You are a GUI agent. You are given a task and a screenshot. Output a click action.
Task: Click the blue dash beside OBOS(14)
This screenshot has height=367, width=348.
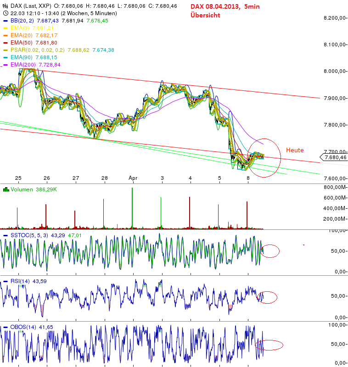point(6,327)
